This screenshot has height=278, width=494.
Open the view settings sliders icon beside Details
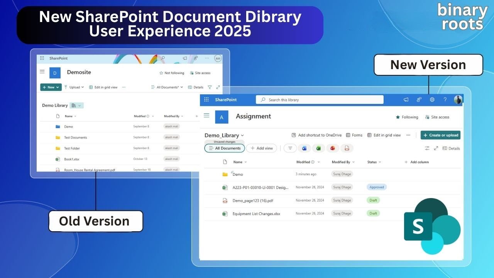(427, 148)
